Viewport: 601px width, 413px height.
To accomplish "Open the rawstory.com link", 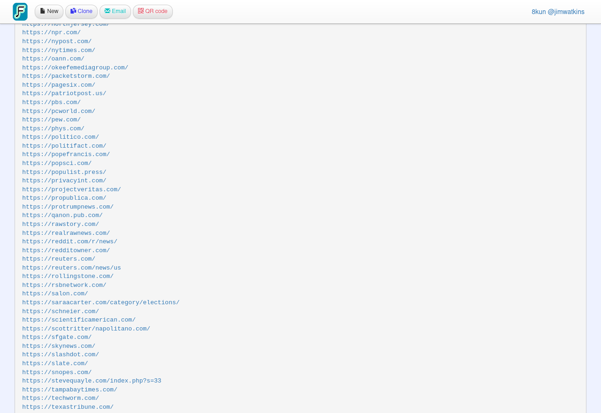I will tap(61, 225).
